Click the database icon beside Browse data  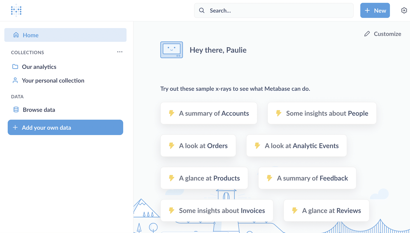[16, 110]
